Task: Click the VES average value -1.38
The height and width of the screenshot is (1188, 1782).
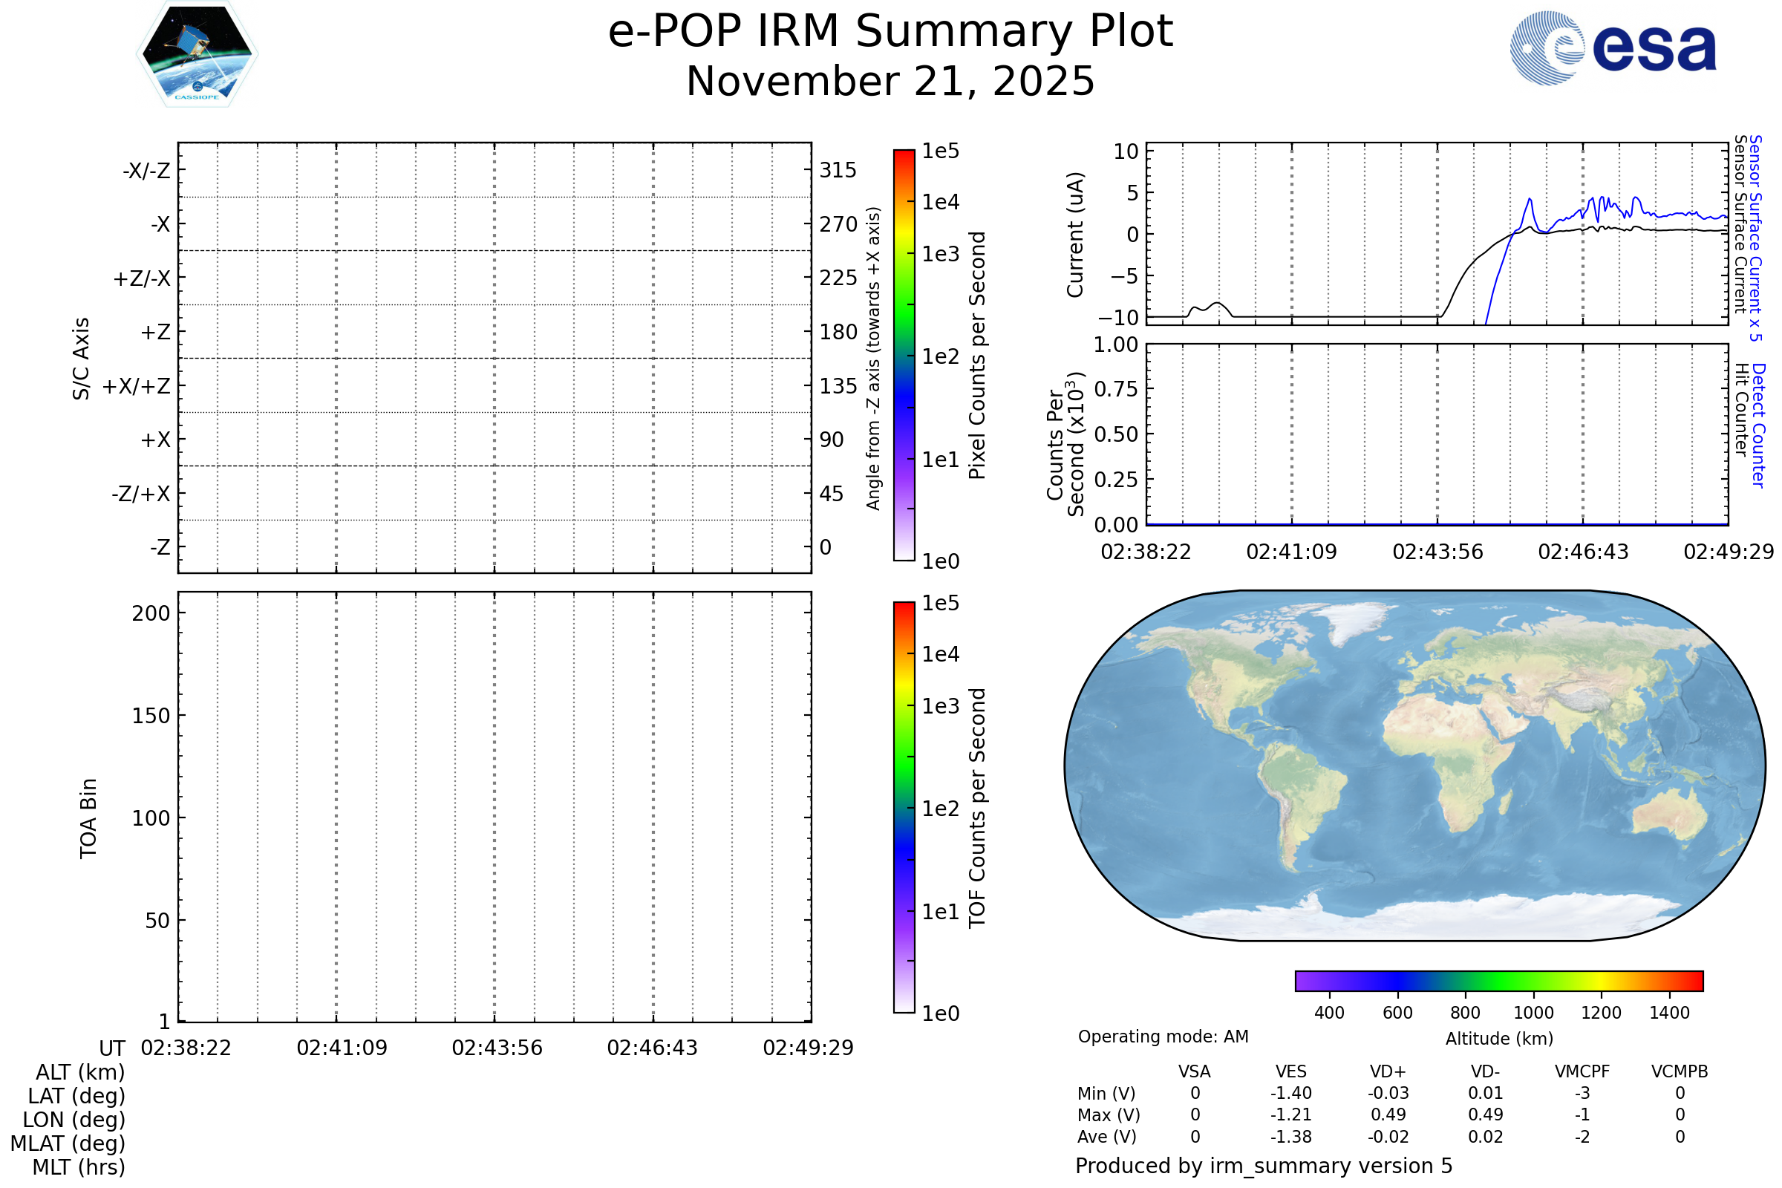Action: (x=1290, y=1138)
